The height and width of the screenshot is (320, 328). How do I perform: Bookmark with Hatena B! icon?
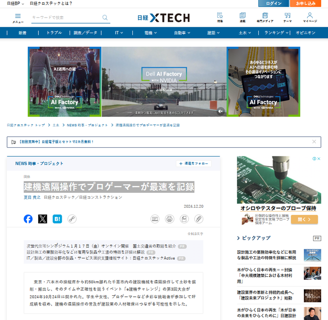(x=57, y=219)
